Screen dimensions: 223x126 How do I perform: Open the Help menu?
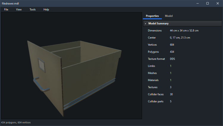[46, 10]
